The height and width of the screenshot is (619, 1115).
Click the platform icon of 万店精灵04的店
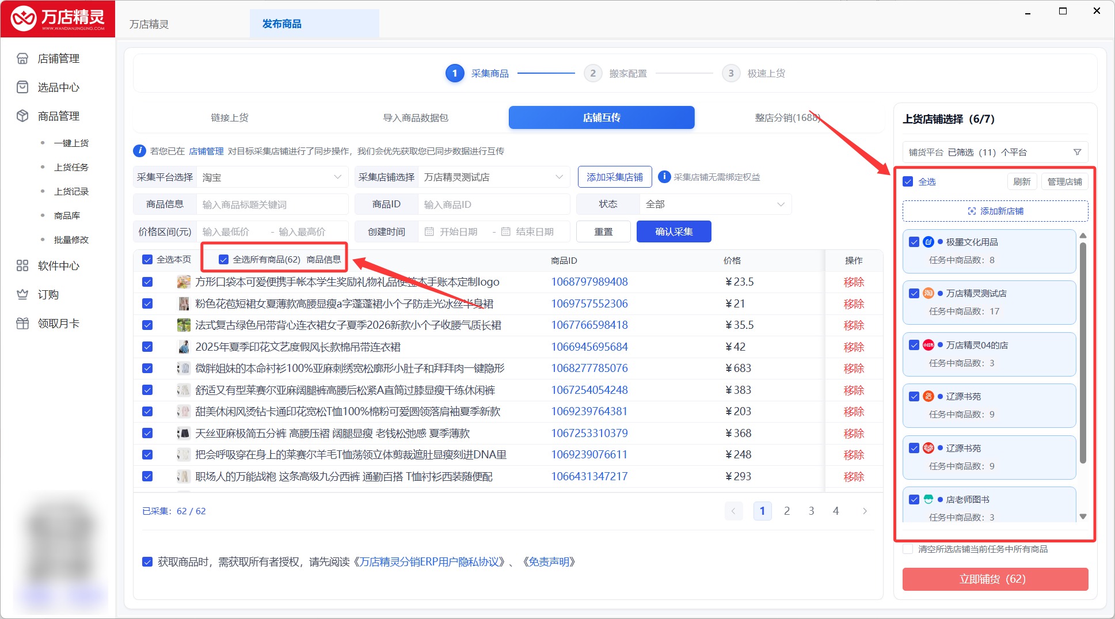tap(928, 345)
